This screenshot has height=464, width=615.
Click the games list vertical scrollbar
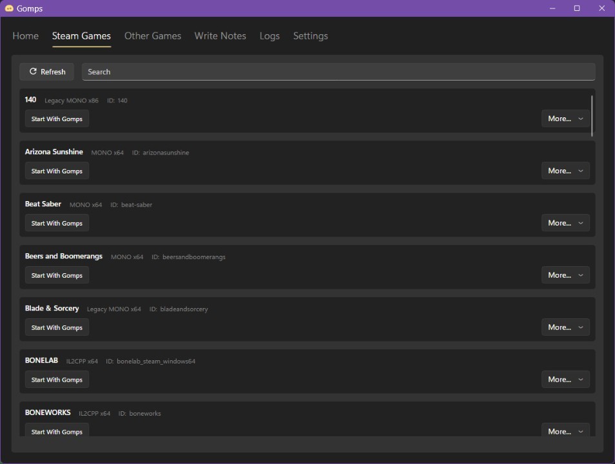(591, 116)
